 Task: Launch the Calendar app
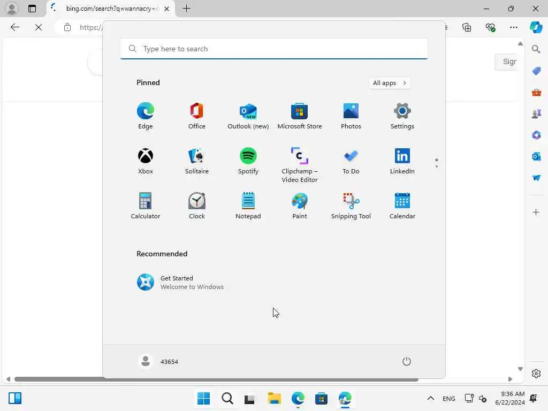(x=402, y=206)
